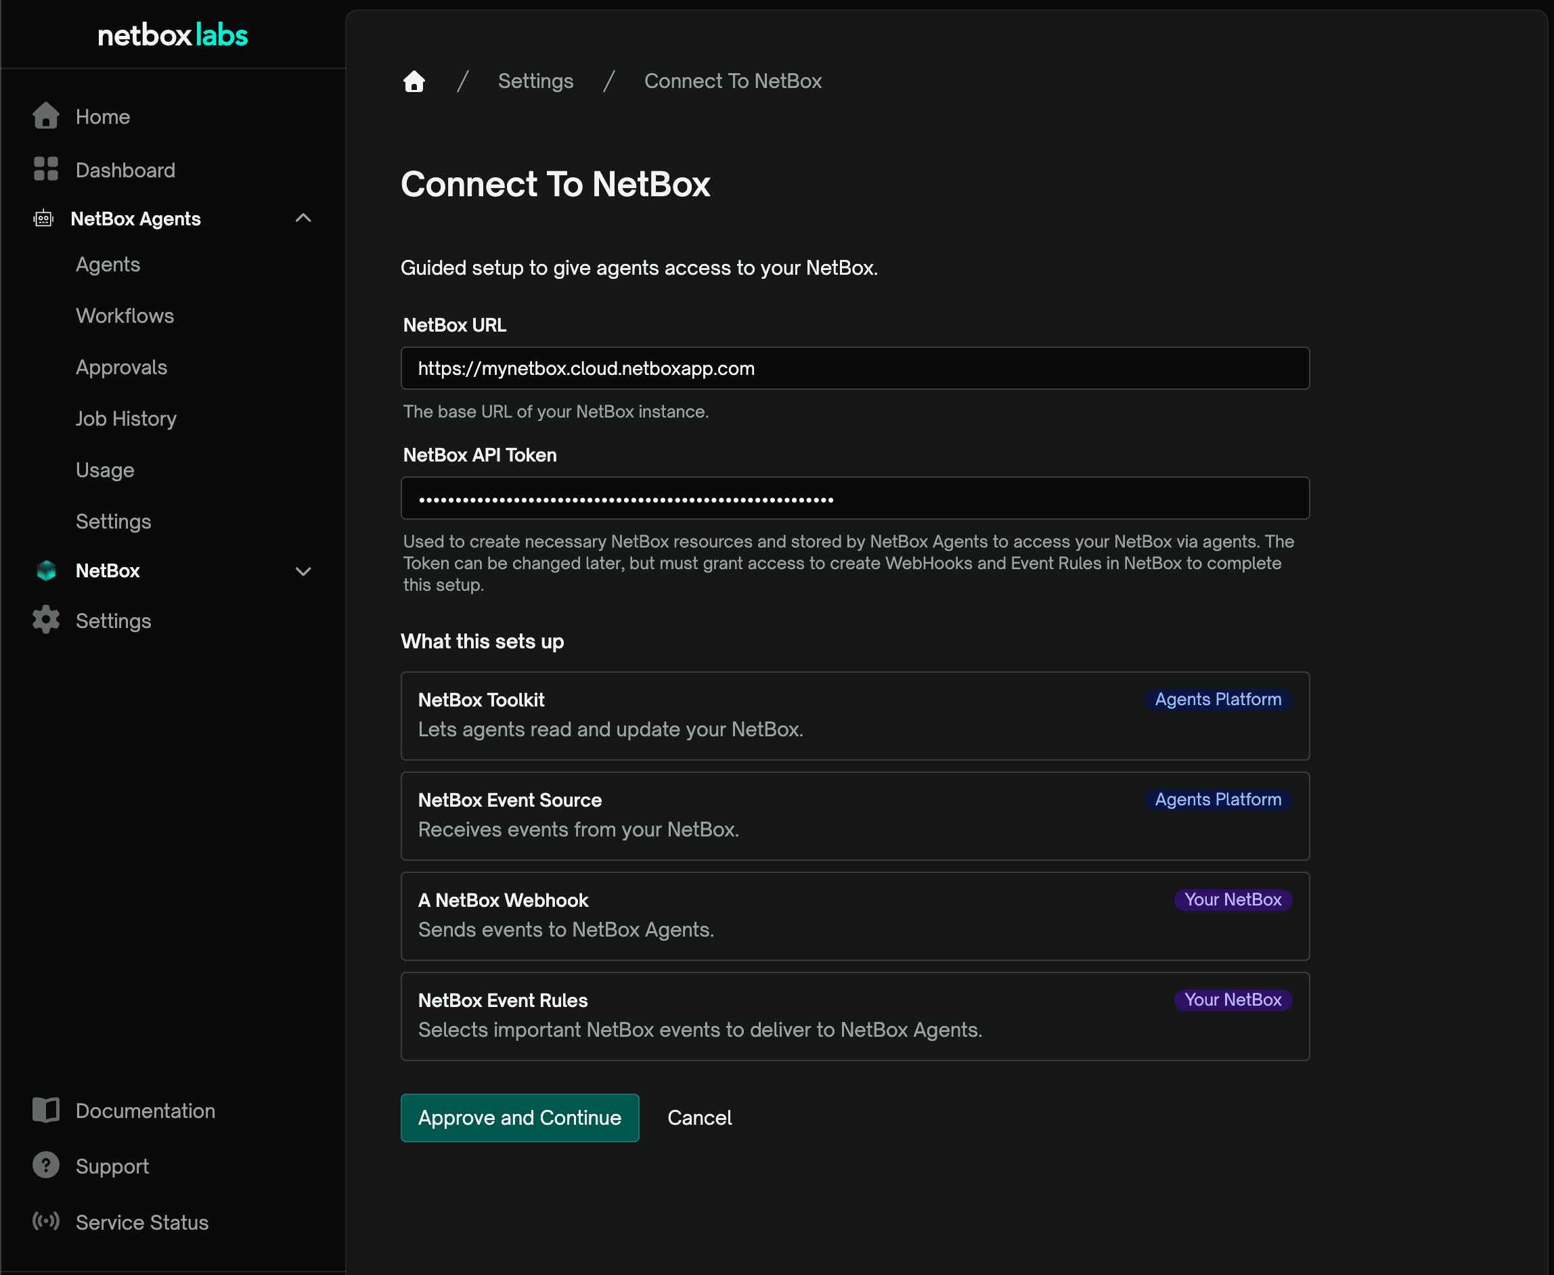Focus the NetBox API Token field
This screenshot has height=1275, width=1554.
point(855,498)
